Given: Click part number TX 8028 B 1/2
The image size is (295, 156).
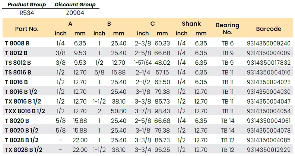Looking at the screenshot, I should [23, 150].
